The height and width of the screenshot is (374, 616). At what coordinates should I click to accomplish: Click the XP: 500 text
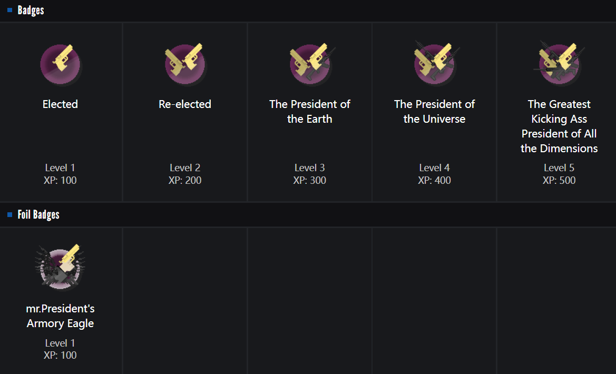(x=559, y=180)
